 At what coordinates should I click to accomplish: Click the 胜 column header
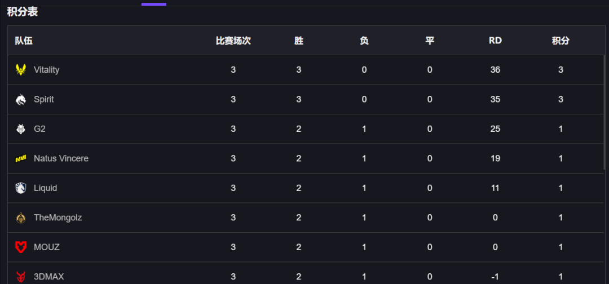pyautogui.click(x=299, y=41)
